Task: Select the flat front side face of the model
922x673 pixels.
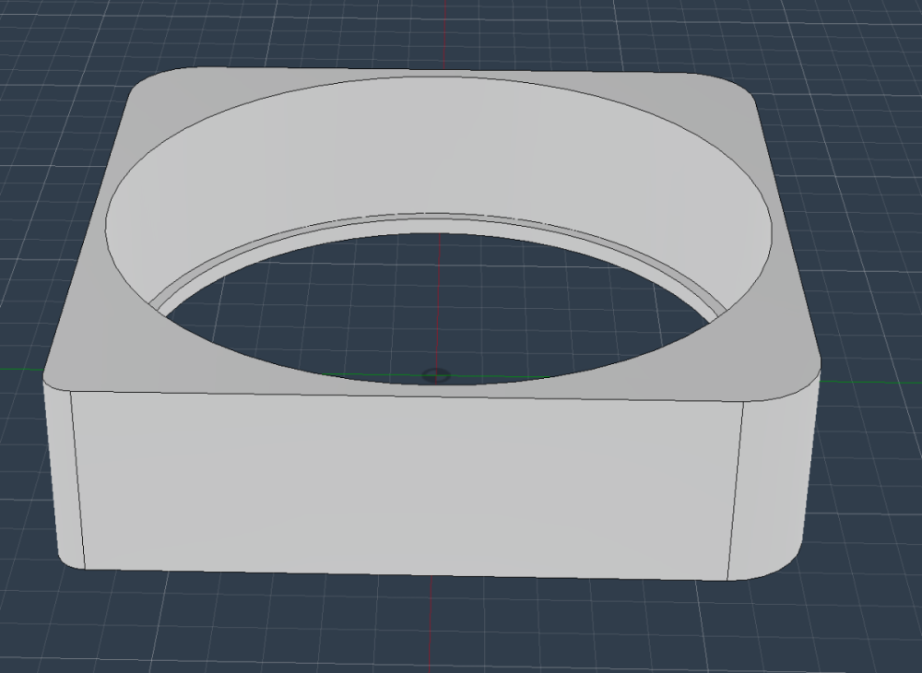Action: 406,485
